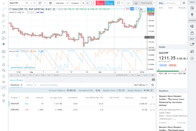Toggle percent scale mode
Screen dimensions: 196x131
click(x=133, y=75)
